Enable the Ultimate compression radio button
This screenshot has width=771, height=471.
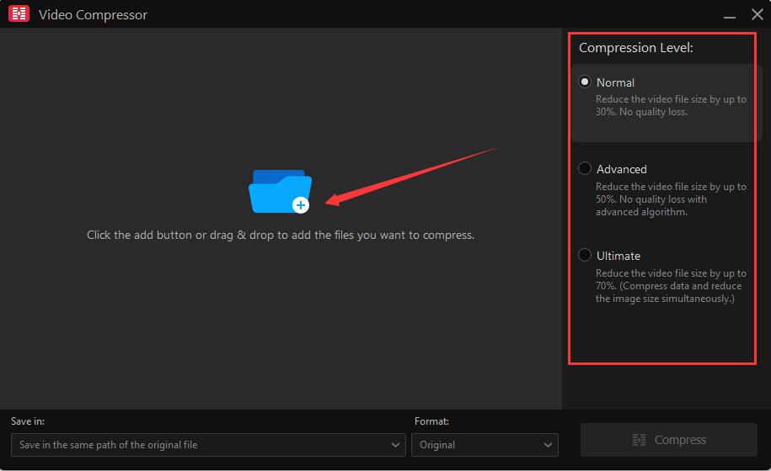point(585,256)
